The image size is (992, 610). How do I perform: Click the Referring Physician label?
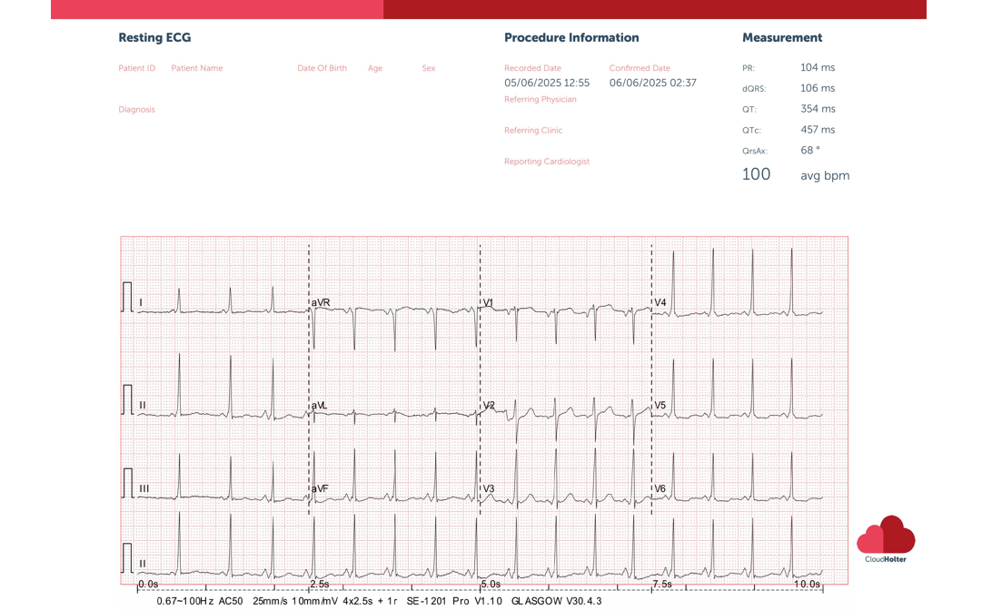(x=541, y=99)
